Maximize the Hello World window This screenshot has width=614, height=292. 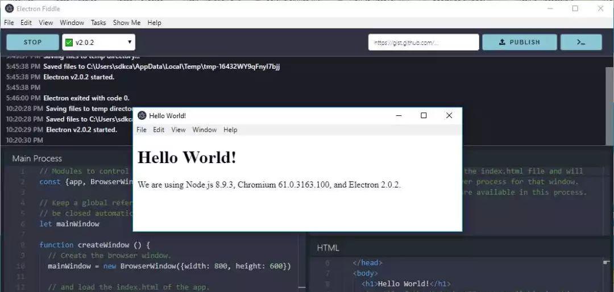pyautogui.click(x=424, y=115)
